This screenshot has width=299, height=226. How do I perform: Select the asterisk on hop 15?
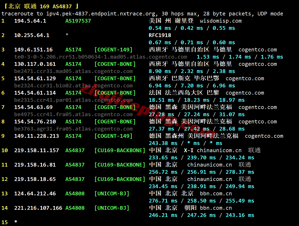[x=16, y=222]
